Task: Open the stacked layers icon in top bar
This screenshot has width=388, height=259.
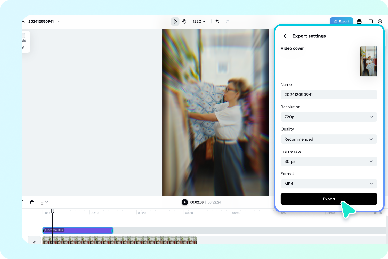Action: click(x=359, y=21)
